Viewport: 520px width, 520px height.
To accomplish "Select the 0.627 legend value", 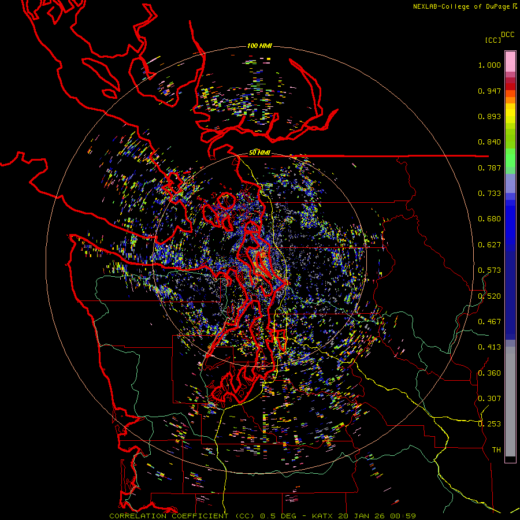I will click(x=489, y=245).
